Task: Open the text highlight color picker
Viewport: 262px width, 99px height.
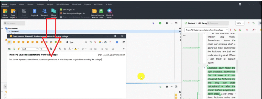Action: pyautogui.click(x=76, y=49)
